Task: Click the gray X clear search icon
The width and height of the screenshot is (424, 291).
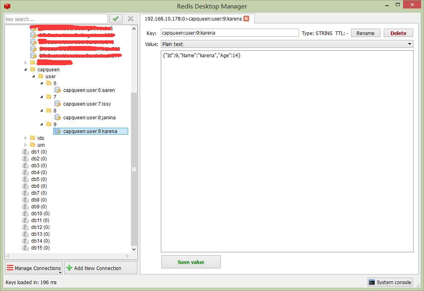Action: pos(131,19)
